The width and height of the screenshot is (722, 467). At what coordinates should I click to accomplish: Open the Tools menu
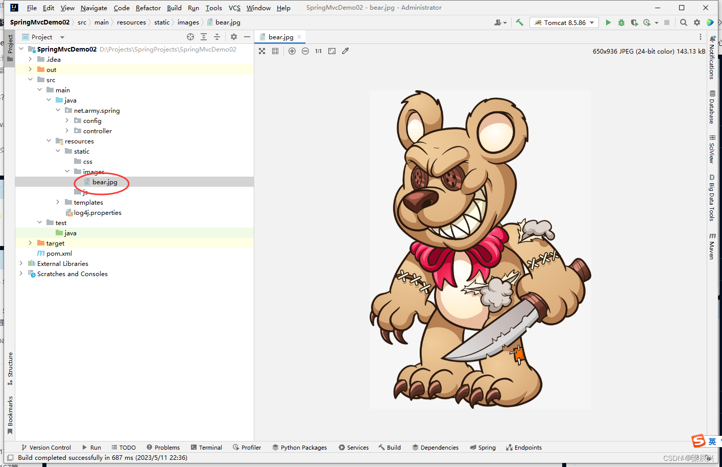[213, 8]
